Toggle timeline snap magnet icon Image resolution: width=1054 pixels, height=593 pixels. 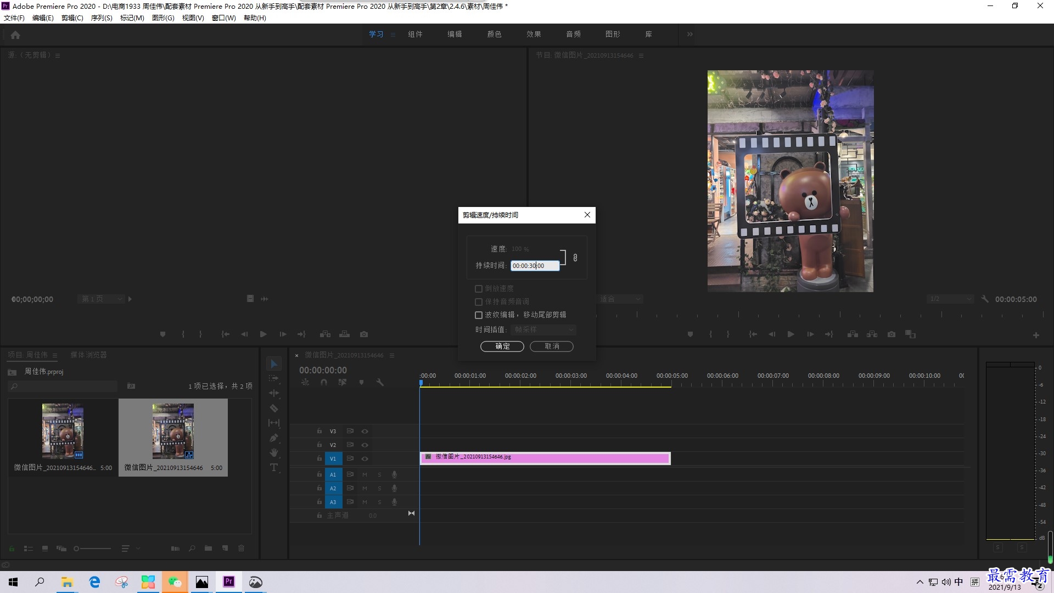tap(324, 382)
